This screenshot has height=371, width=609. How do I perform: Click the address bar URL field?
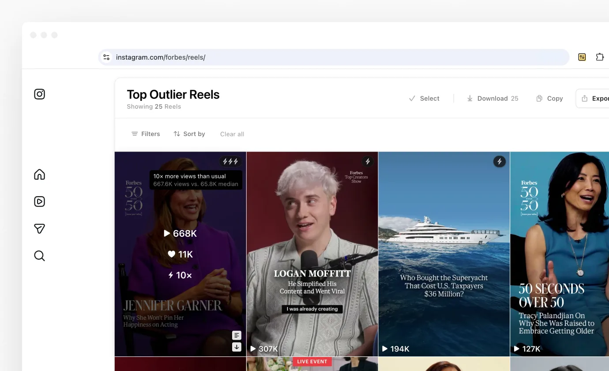334,57
